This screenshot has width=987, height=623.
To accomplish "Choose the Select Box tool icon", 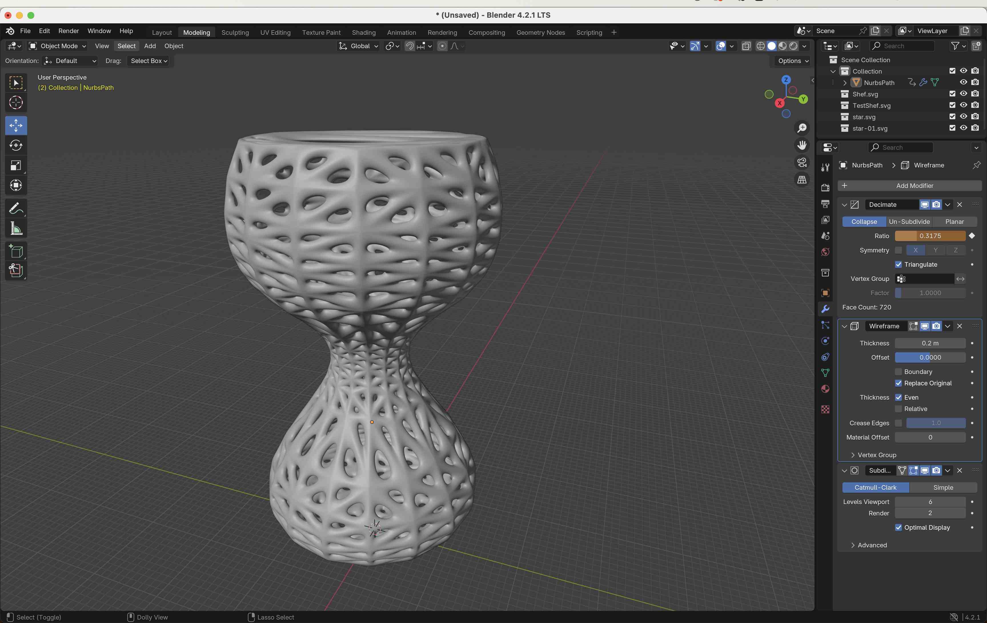I will 16,83.
